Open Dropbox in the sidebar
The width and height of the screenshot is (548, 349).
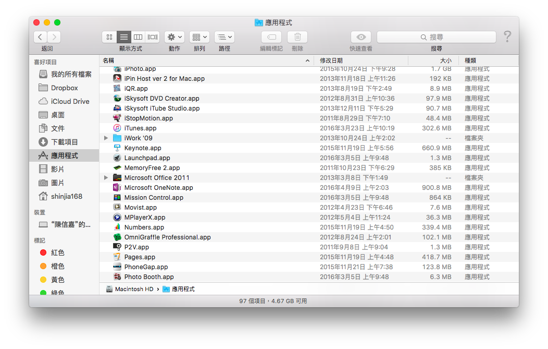coord(64,88)
